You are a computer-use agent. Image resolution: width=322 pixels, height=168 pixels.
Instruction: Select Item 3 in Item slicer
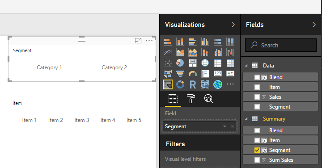tap(81, 120)
